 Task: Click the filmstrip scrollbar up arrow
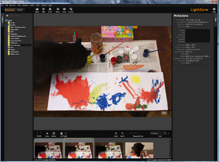click(x=170, y=139)
